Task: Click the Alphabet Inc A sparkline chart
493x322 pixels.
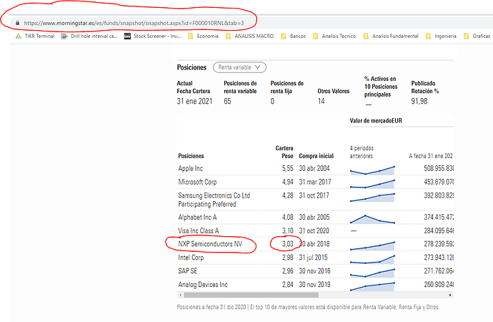Action: click(372, 219)
